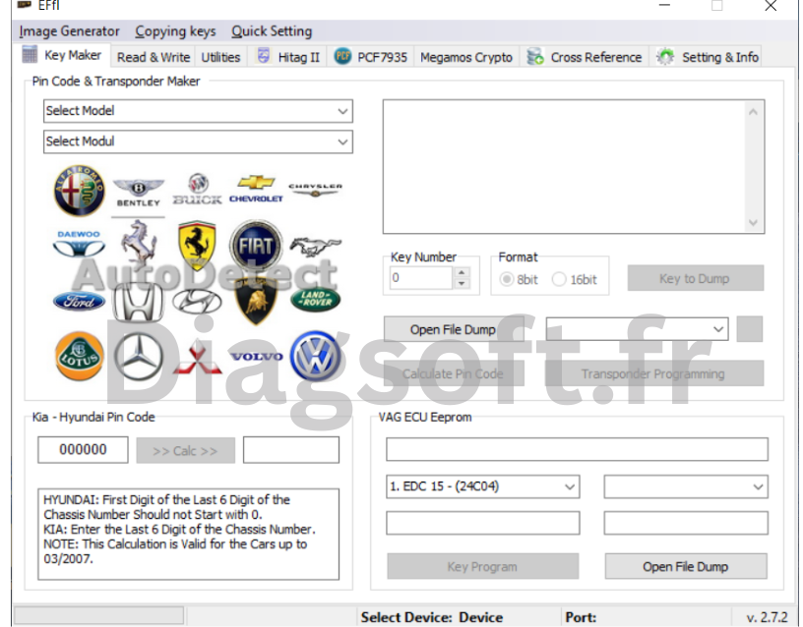Screen dimensions: 803x627
Task: Pick the Mitsubishi red diamonds logo
Action: (x=197, y=357)
